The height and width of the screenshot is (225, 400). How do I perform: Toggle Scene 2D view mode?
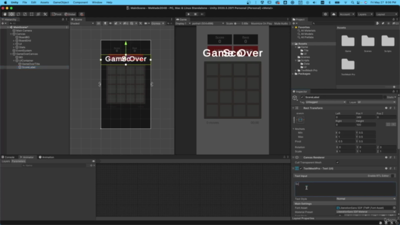point(99,24)
